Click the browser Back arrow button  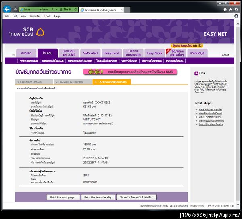pos(7,9)
